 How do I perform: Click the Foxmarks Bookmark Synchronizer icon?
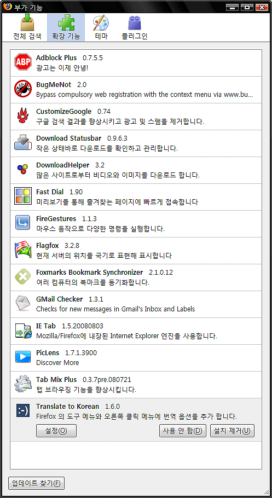[23, 276]
